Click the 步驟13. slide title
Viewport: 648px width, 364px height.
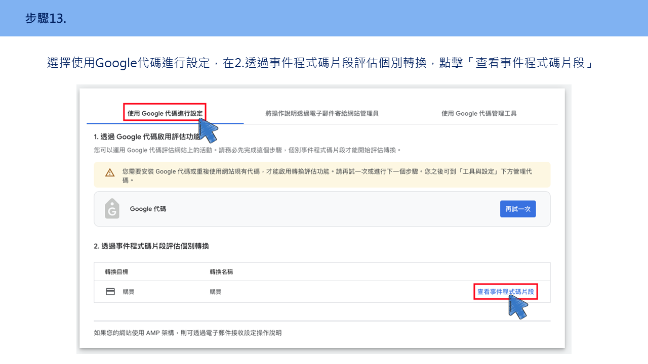tap(46, 19)
